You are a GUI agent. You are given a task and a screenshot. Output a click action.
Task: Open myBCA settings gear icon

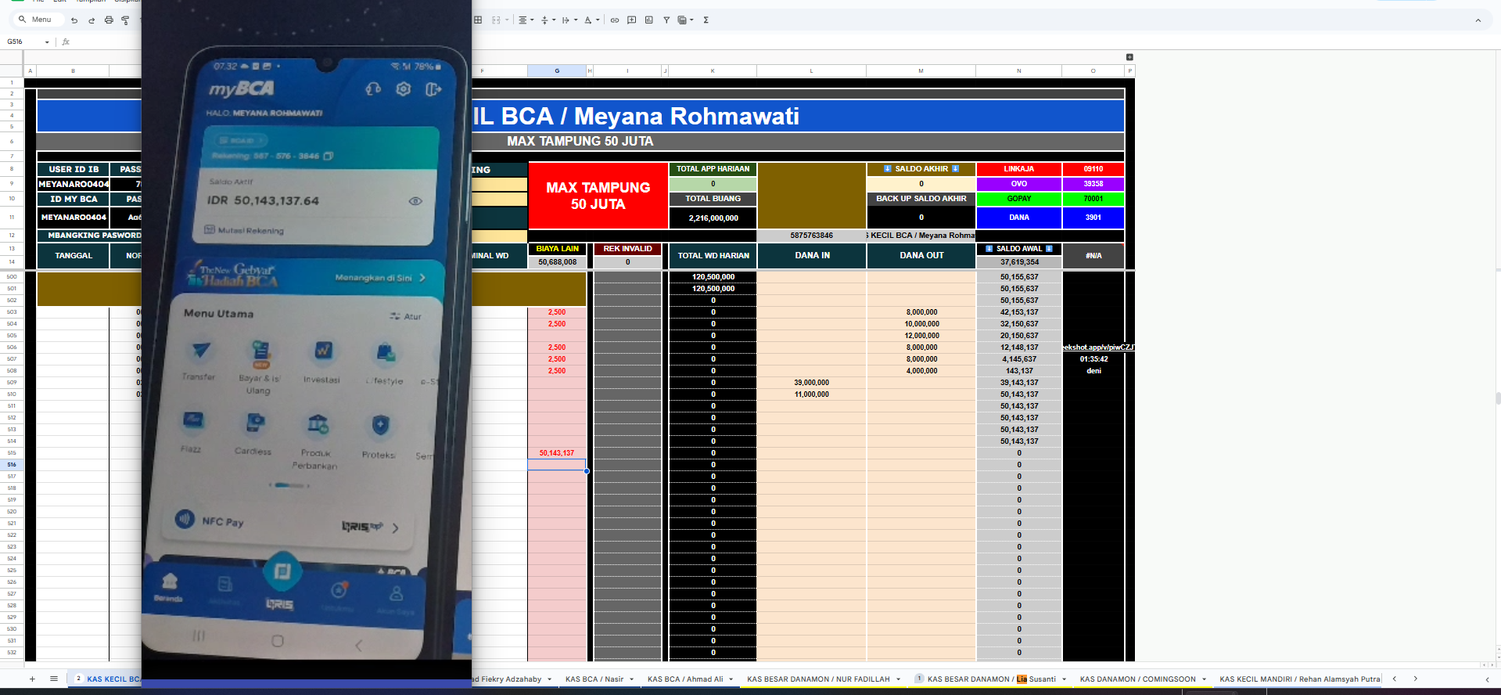[403, 89]
